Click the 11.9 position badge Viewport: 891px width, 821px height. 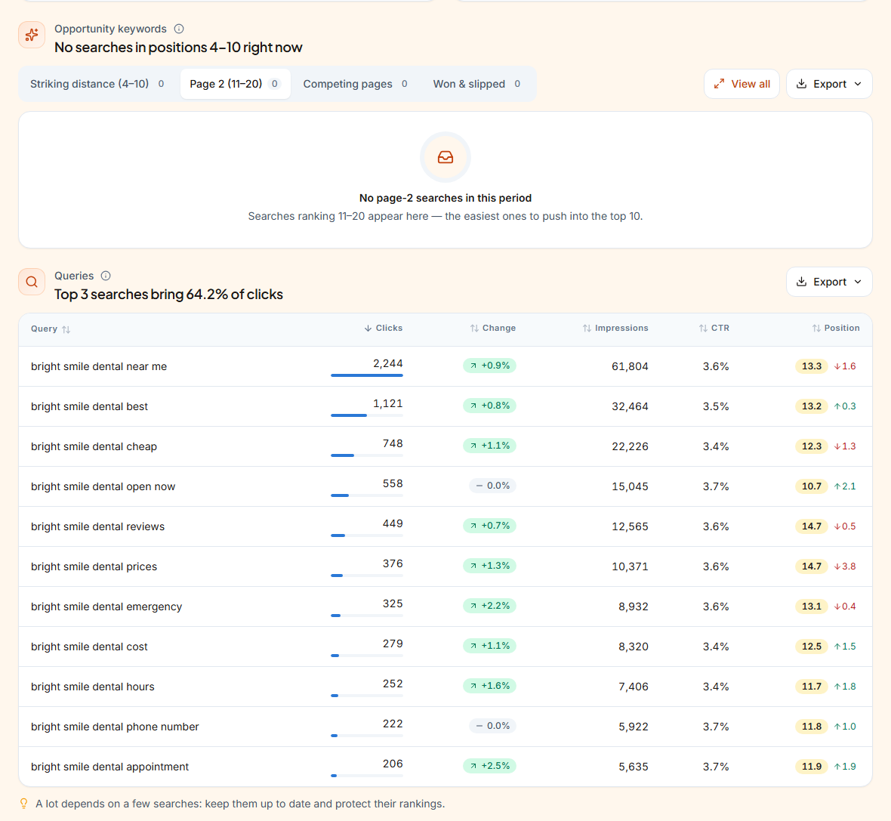coord(812,767)
